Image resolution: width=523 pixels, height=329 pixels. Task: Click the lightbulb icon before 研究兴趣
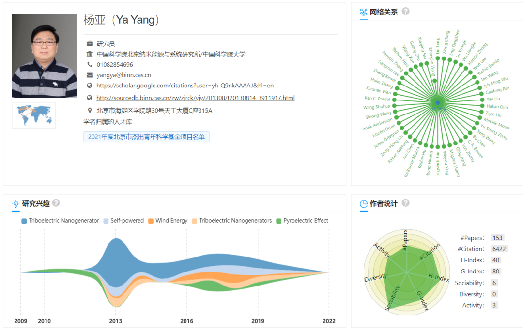pyautogui.click(x=16, y=204)
